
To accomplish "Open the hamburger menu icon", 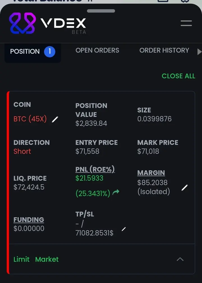I will (x=186, y=23).
